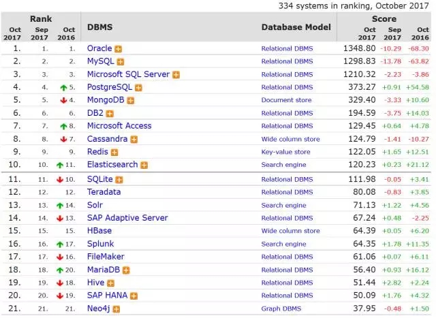
Task: Click the green up arrow in Splunk row
Action: click(60, 244)
